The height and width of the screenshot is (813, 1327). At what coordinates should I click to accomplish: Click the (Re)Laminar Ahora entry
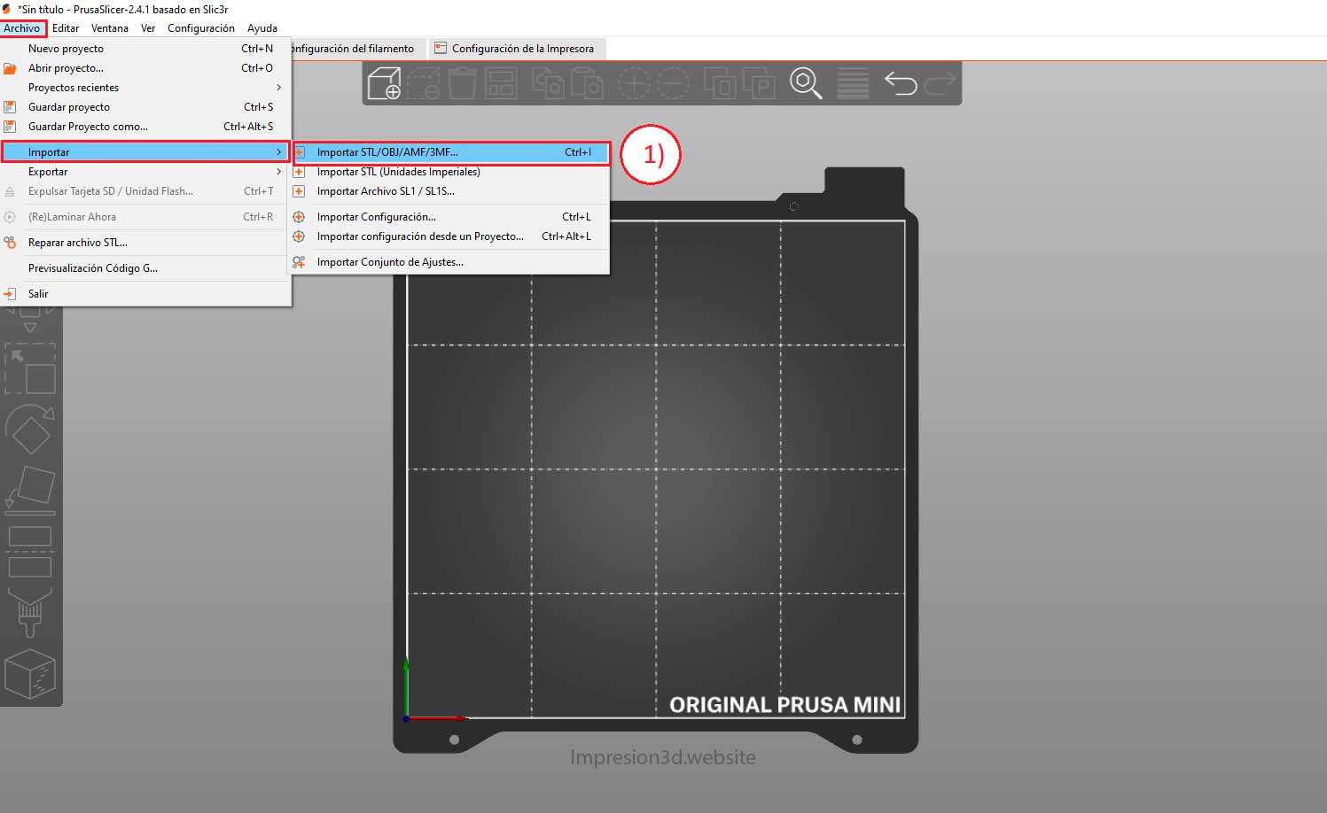(145, 217)
